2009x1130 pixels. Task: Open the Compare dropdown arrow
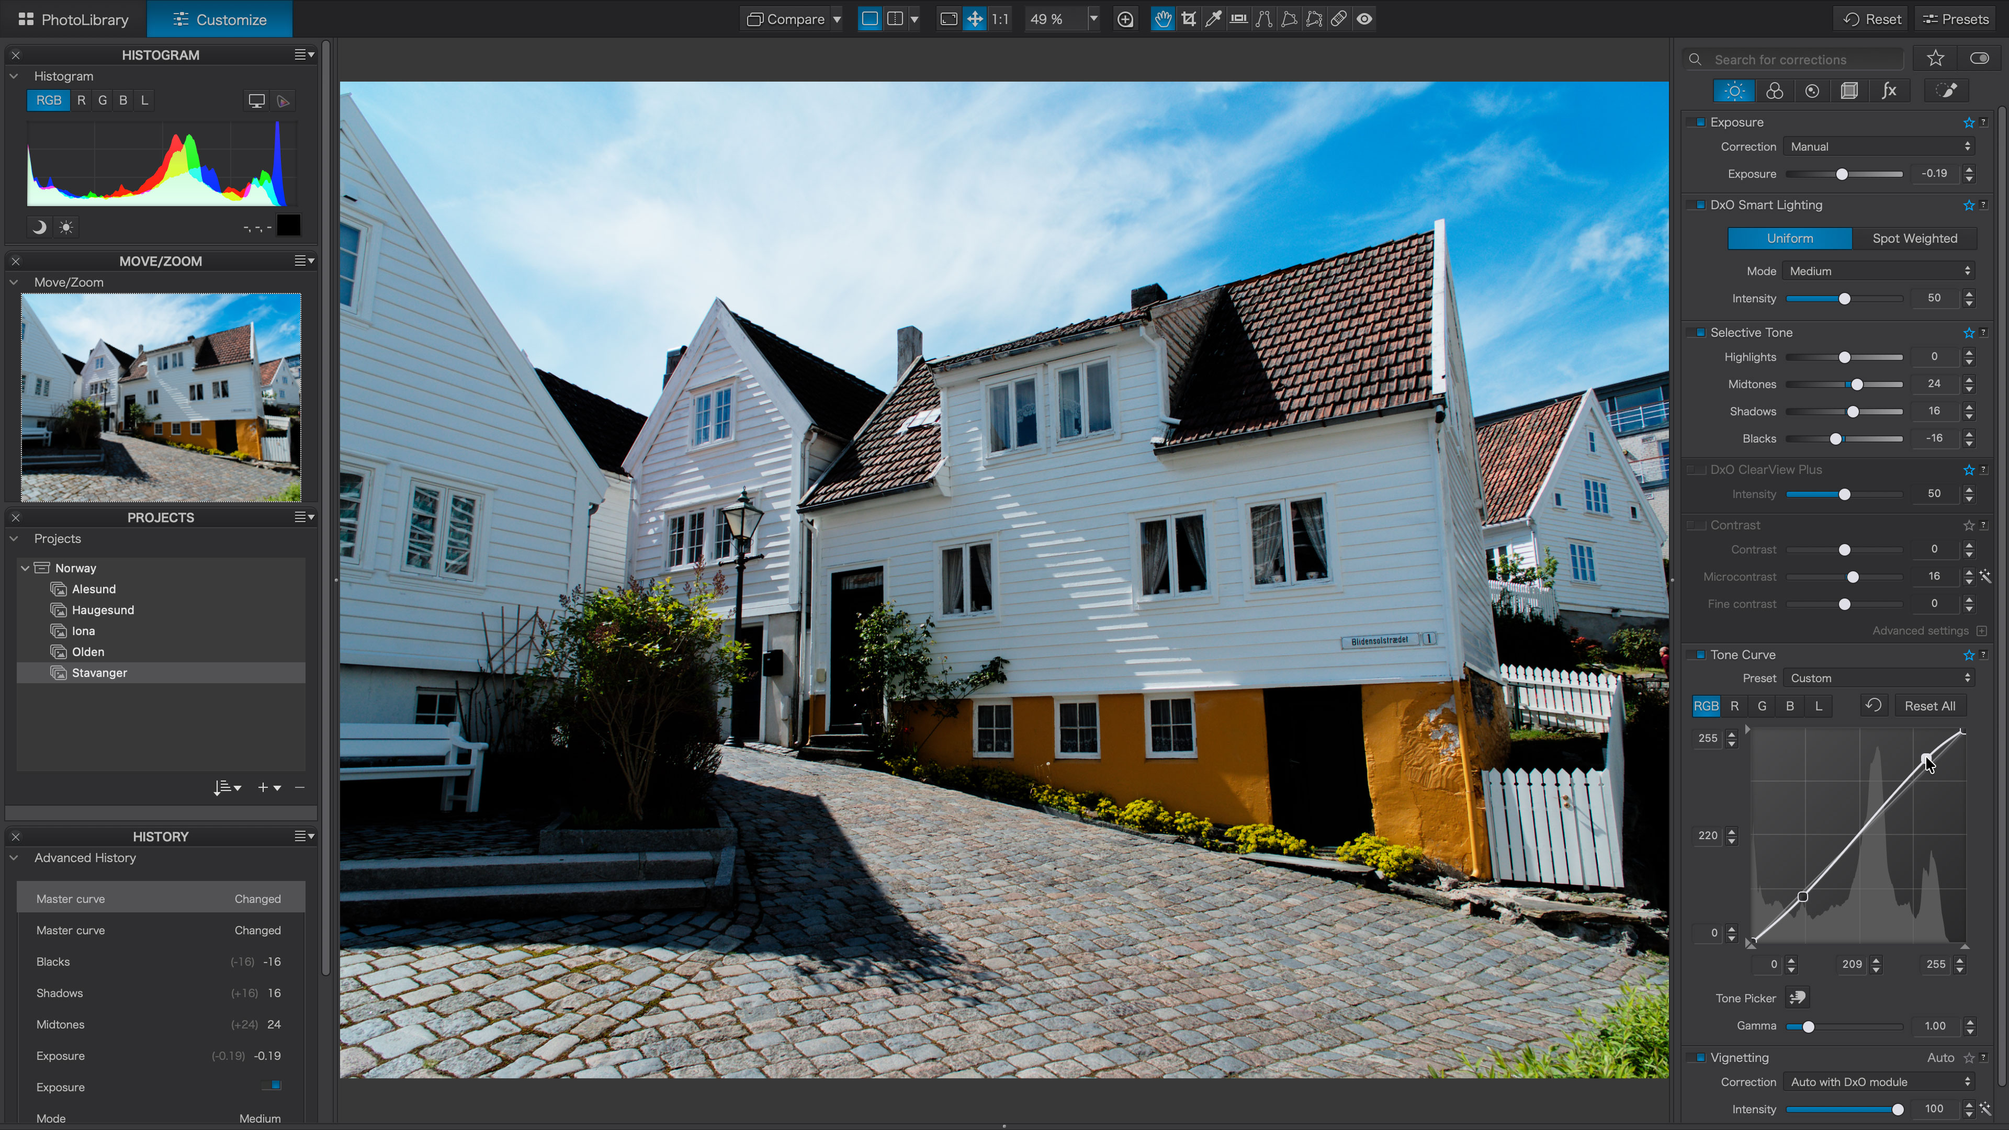(836, 19)
